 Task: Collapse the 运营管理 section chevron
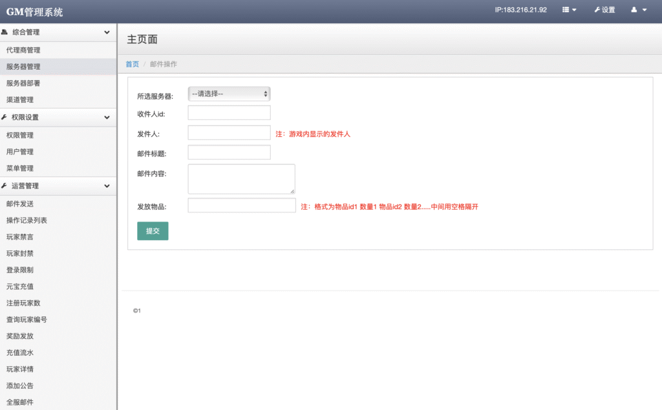point(108,186)
